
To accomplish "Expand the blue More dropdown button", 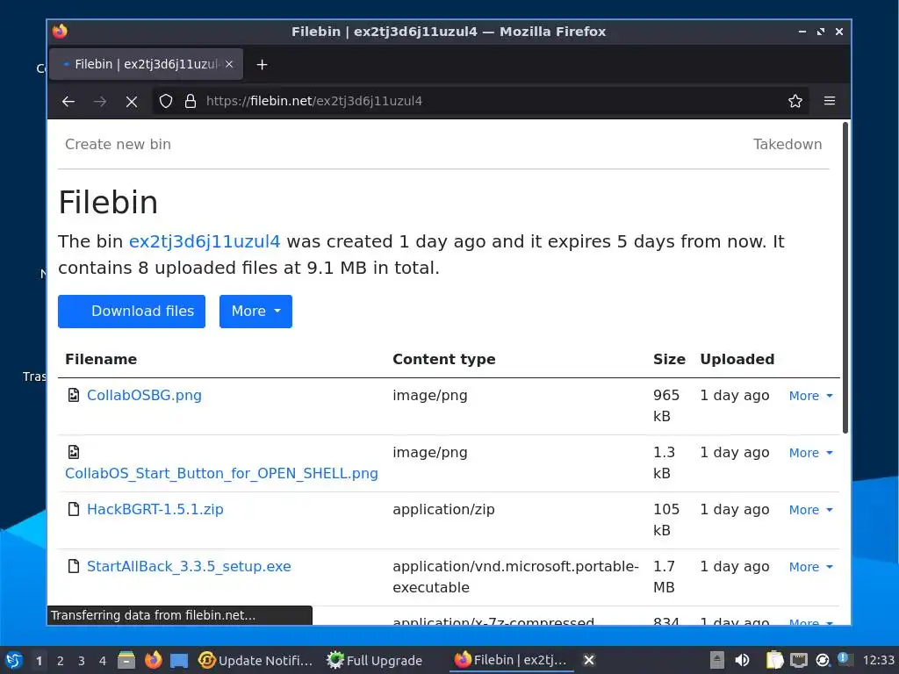I will tap(255, 312).
